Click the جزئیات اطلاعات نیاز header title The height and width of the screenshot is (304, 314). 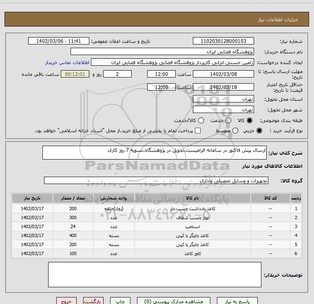click(x=278, y=20)
